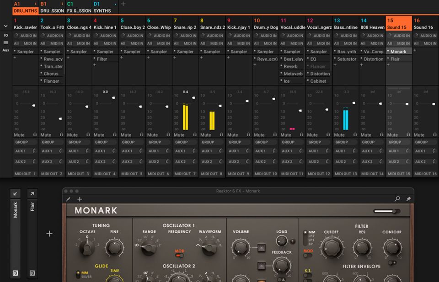Click the headphone cue icon on Bass channel 13
Image resolution: width=439 pixels, height=282 pixels.
tap(355, 135)
